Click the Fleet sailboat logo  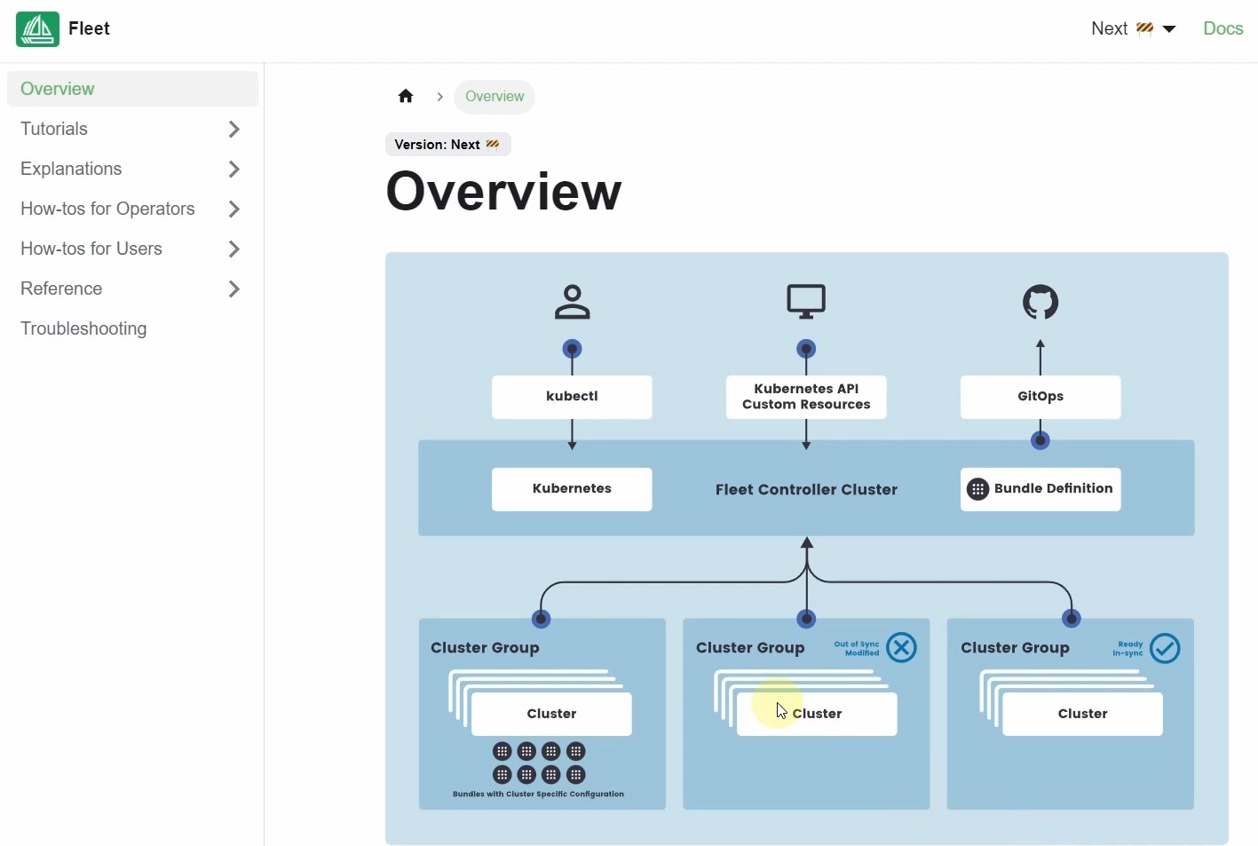tap(37, 29)
